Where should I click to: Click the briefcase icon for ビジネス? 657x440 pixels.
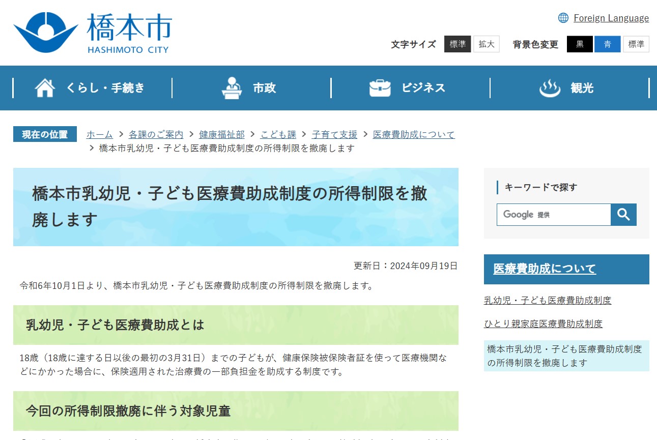click(x=380, y=88)
